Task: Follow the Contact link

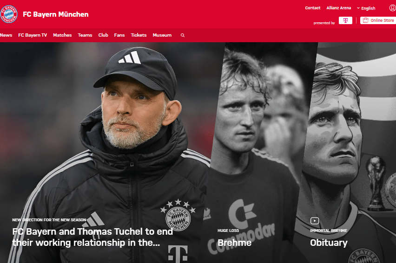Action: coord(313,8)
